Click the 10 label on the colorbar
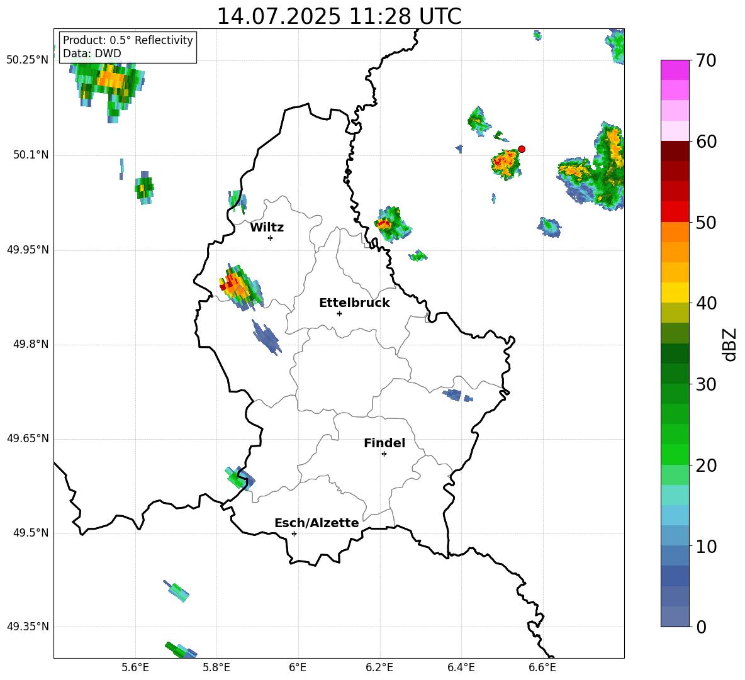The image size is (745, 680). click(x=705, y=546)
